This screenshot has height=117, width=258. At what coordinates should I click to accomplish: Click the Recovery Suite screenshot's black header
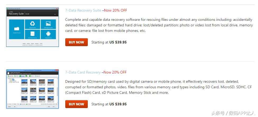(x=32, y=13)
